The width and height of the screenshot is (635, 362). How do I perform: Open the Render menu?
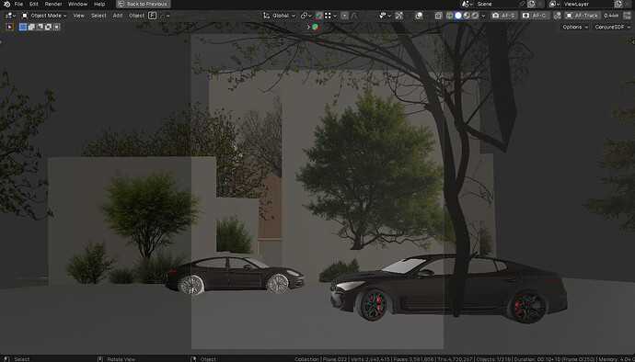coord(53,4)
